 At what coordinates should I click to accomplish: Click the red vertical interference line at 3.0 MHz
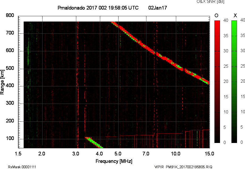click(78, 84)
